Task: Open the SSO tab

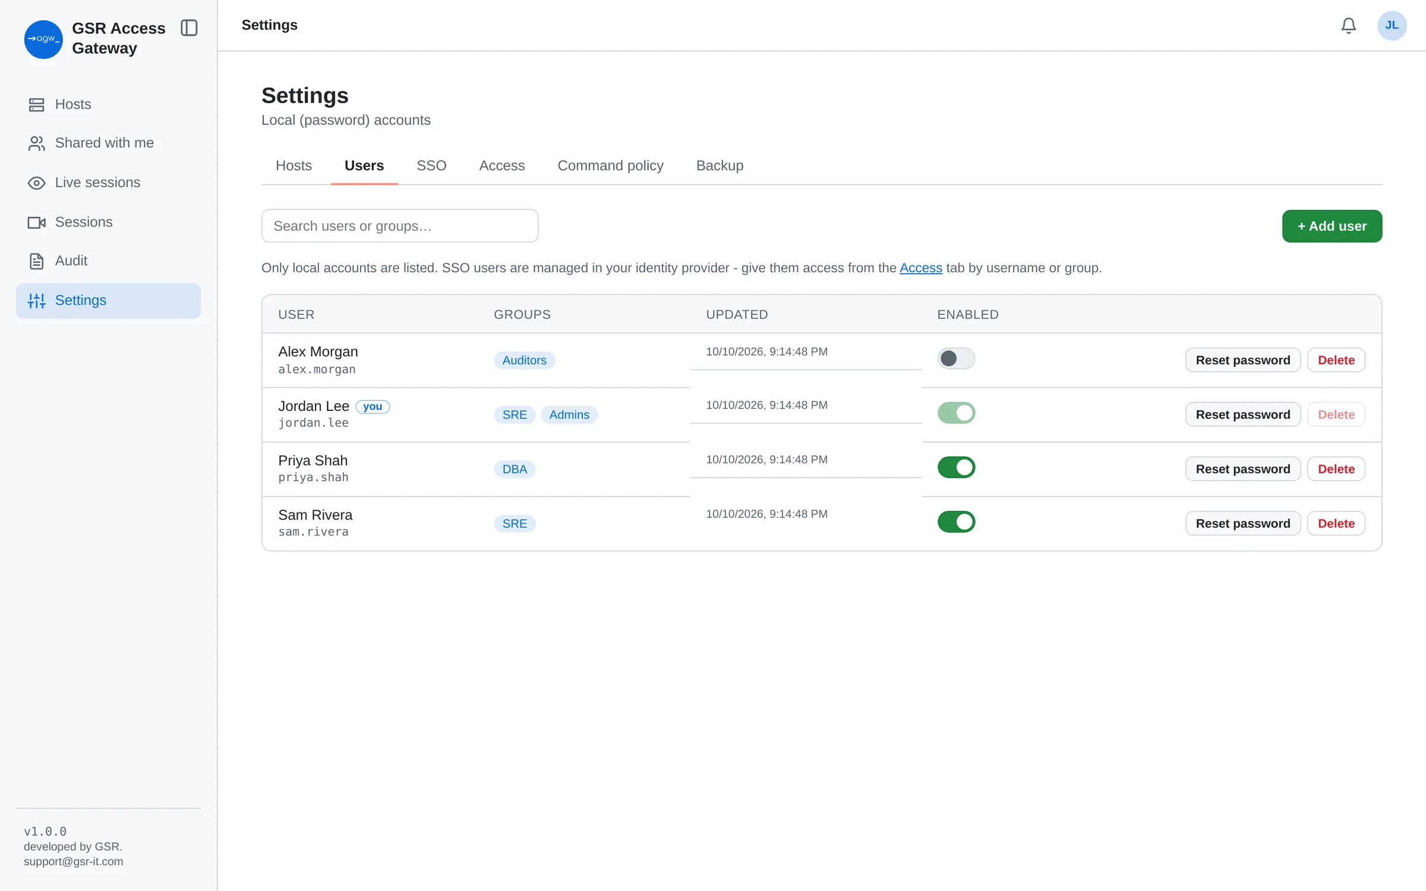Action: tap(431, 166)
